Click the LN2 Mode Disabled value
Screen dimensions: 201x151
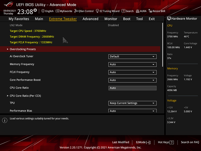point(113,25)
